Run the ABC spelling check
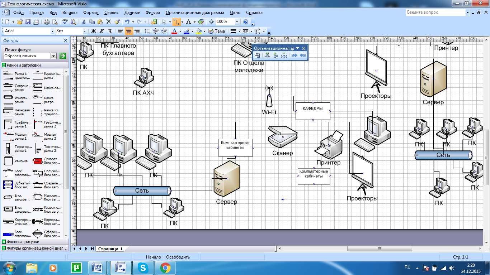 coord(65,22)
